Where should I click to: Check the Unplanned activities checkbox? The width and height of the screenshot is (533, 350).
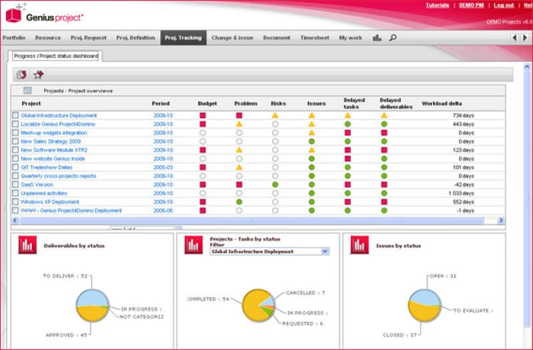click(x=15, y=193)
